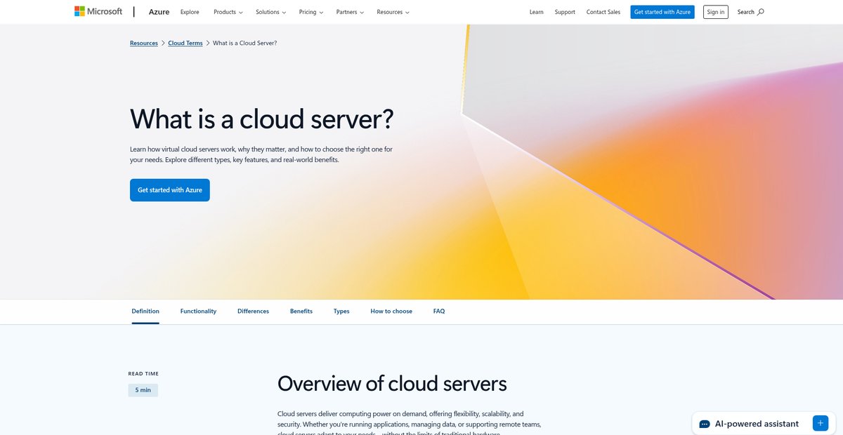Open the Explore menu item
This screenshot has height=435, width=843.
[x=190, y=12]
